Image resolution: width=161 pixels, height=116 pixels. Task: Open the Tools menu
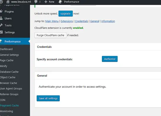click(8, 25)
